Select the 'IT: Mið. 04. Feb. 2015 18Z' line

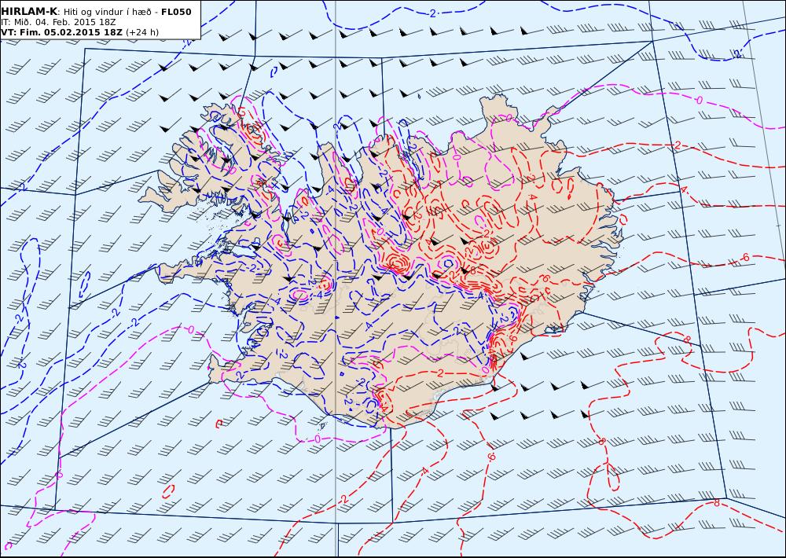58,22
